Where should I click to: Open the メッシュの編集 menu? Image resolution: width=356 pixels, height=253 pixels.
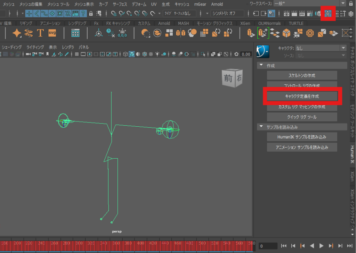tap(31, 4)
